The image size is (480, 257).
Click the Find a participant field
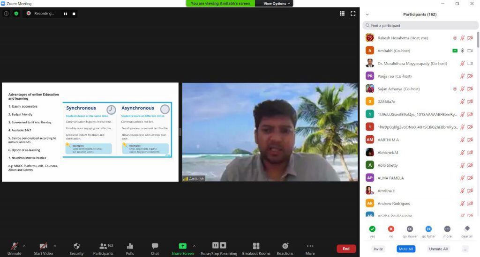pyautogui.click(x=420, y=26)
